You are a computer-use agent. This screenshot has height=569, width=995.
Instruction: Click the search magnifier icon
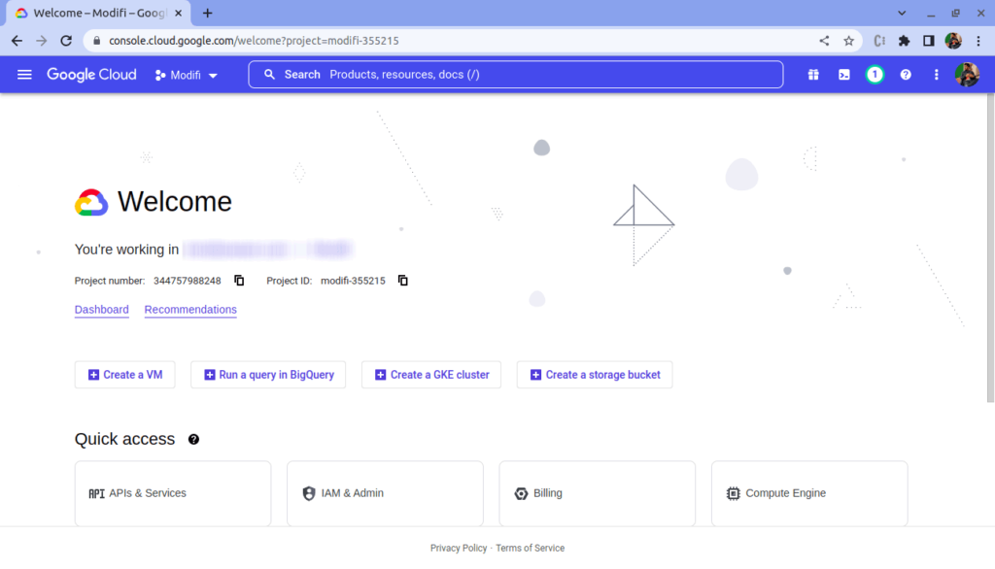[x=270, y=75]
